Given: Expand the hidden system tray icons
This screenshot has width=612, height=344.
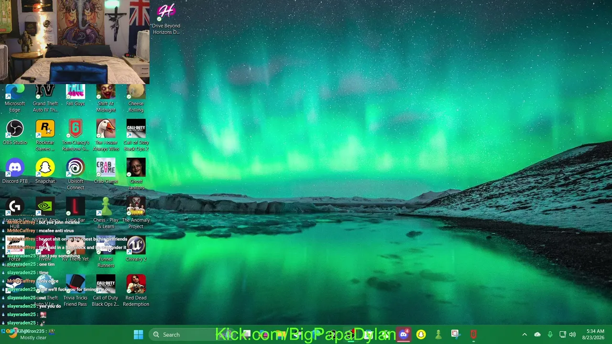Looking at the screenshot, I should [x=525, y=334].
